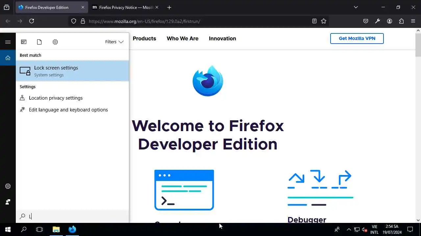Click the scrollbar down arrow
This screenshot has height=236, width=421.
click(x=418, y=220)
